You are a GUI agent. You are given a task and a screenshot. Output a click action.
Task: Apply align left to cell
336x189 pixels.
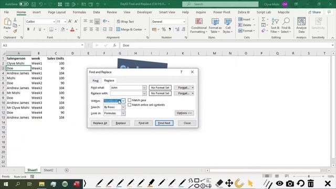coord(85,29)
